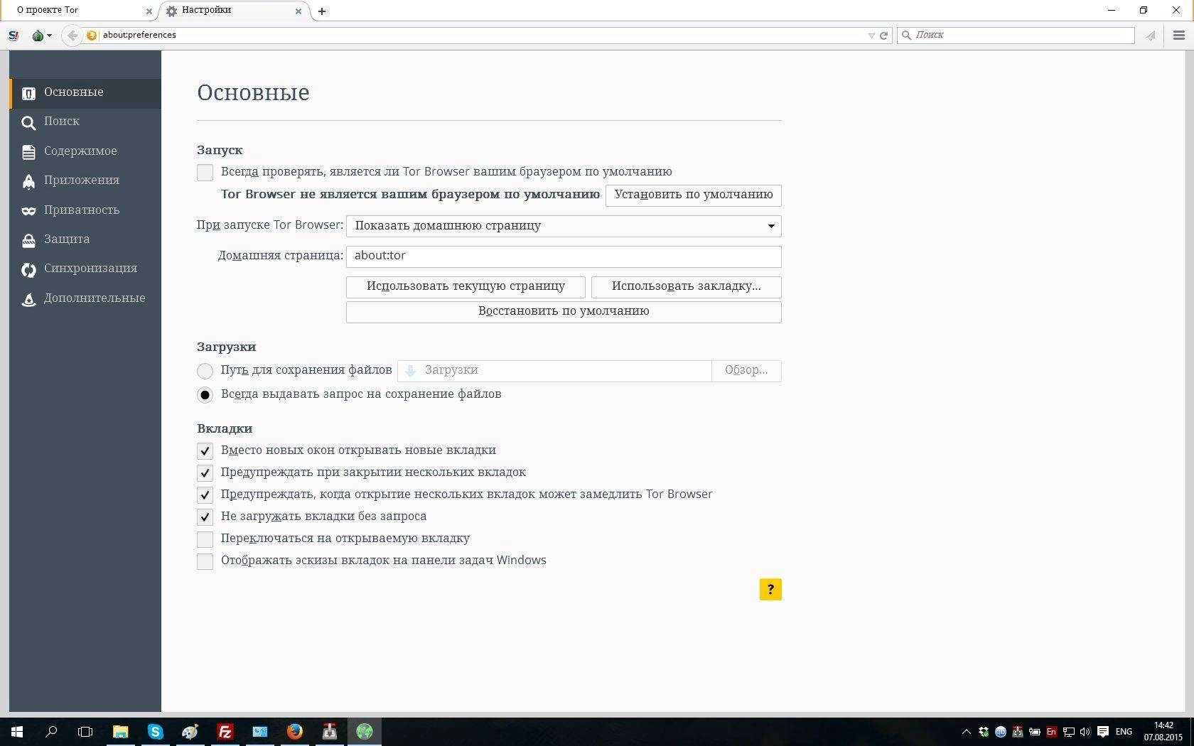1194x746 pixels.
Task: Go to the 'Защита' section
Action: coord(85,239)
